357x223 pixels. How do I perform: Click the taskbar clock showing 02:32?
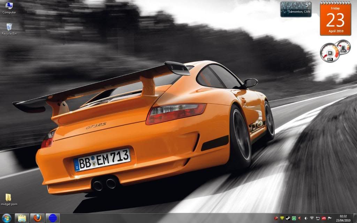coord(343,218)
